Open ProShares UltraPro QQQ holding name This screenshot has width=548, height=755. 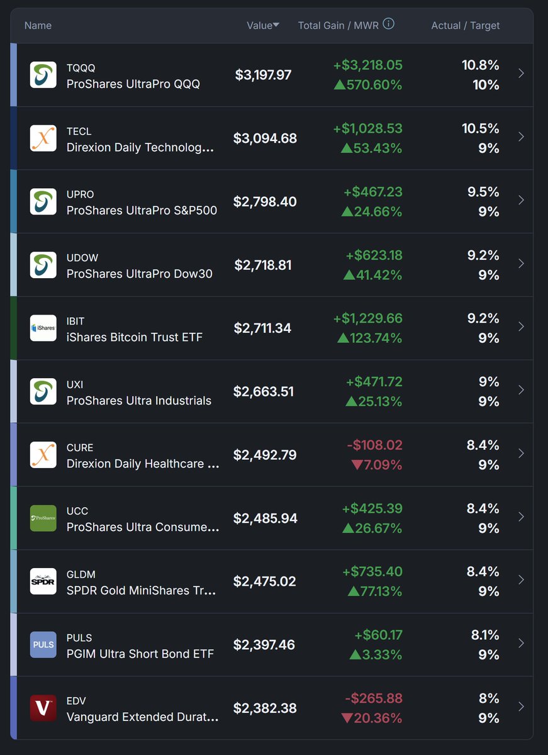click(133, 84)
